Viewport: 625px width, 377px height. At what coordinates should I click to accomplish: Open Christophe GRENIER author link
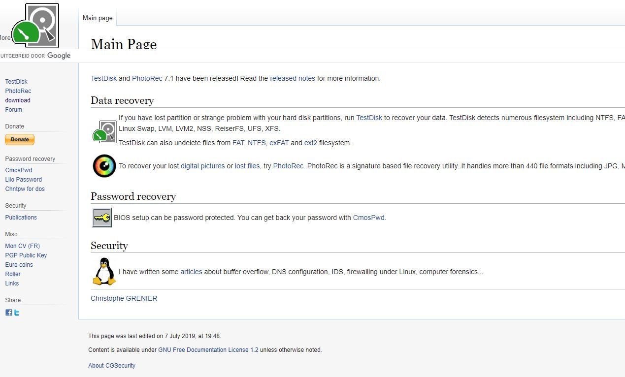coord(124,298)
